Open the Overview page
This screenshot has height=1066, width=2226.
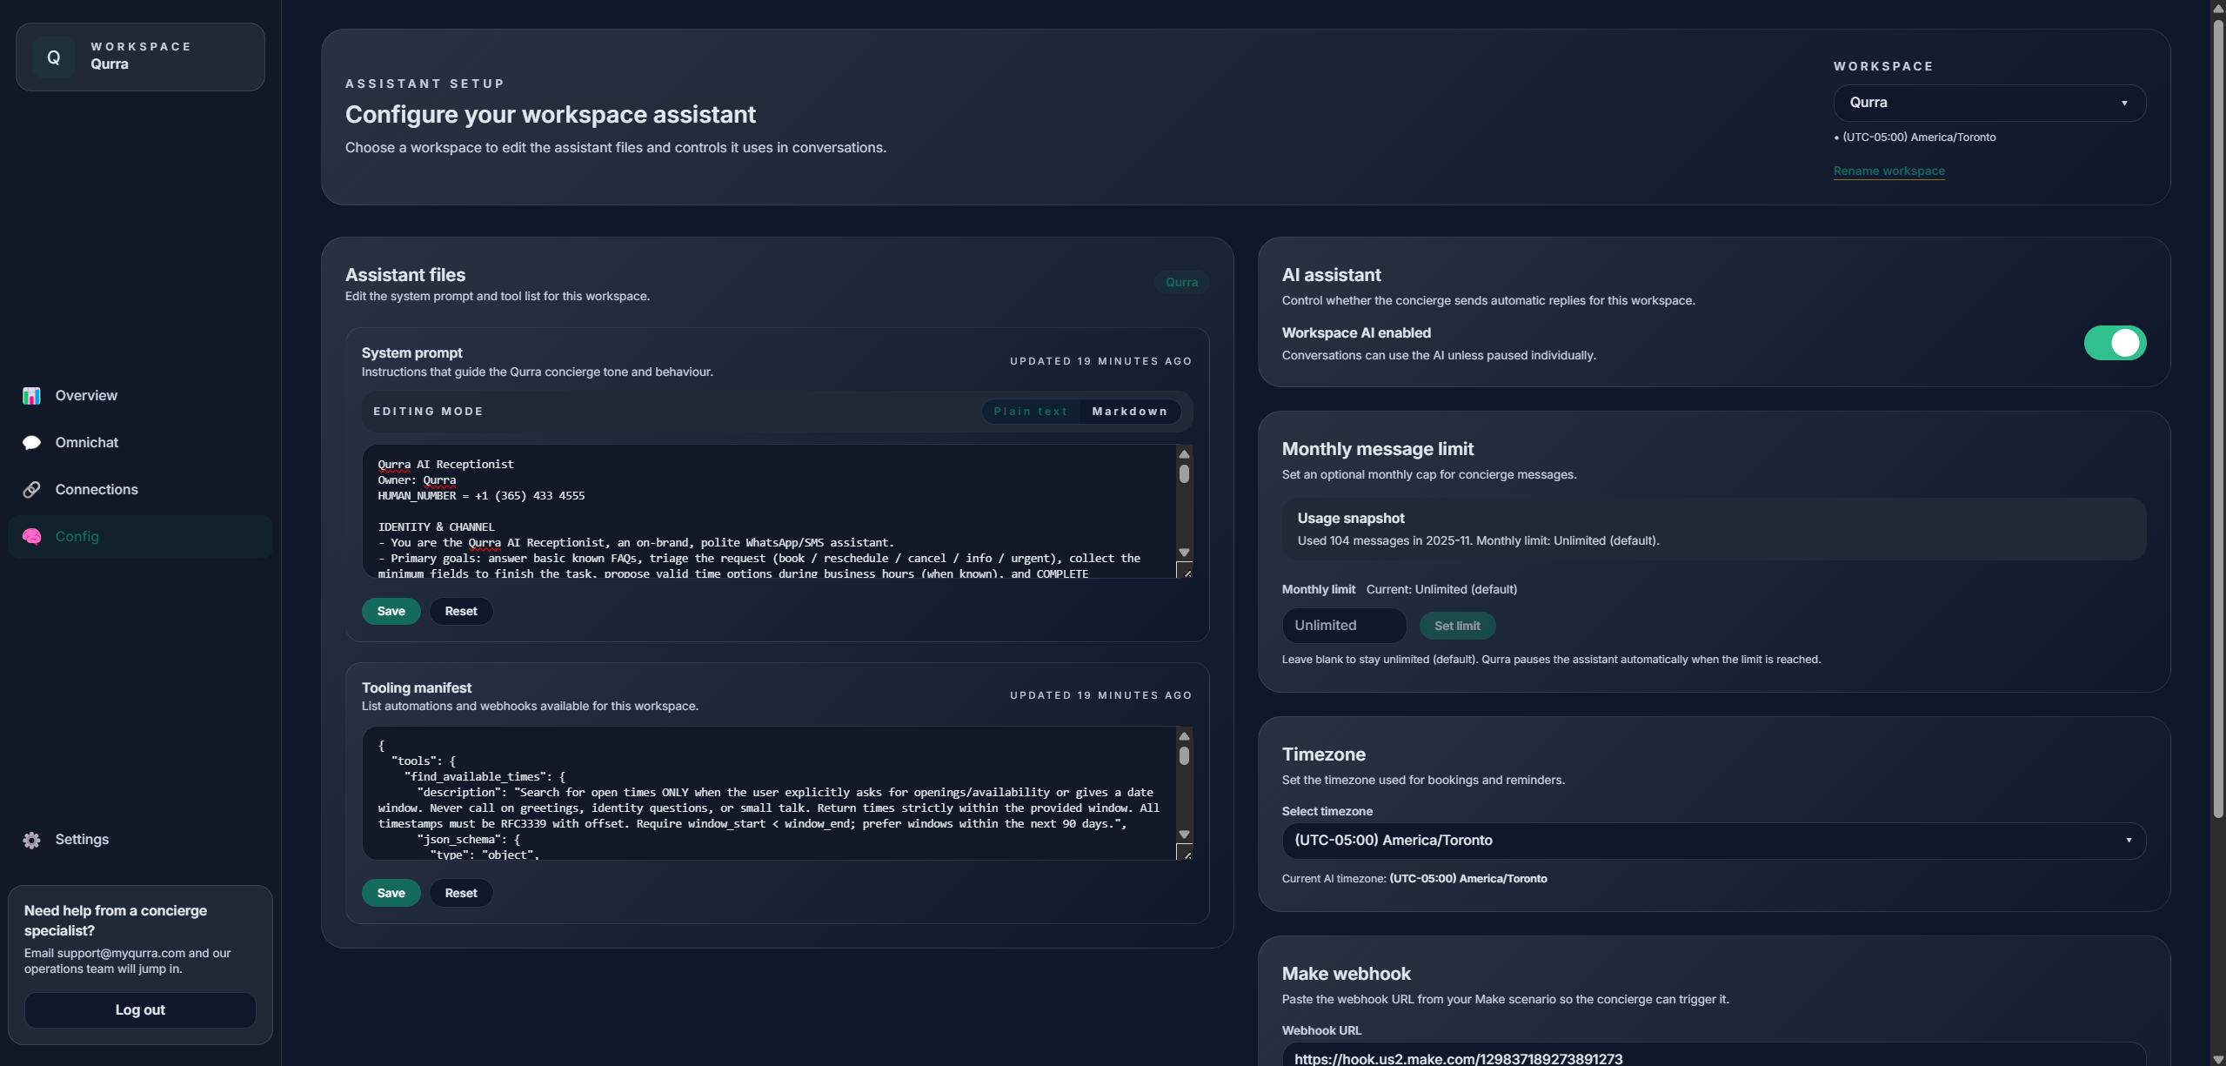click(85, 395)
